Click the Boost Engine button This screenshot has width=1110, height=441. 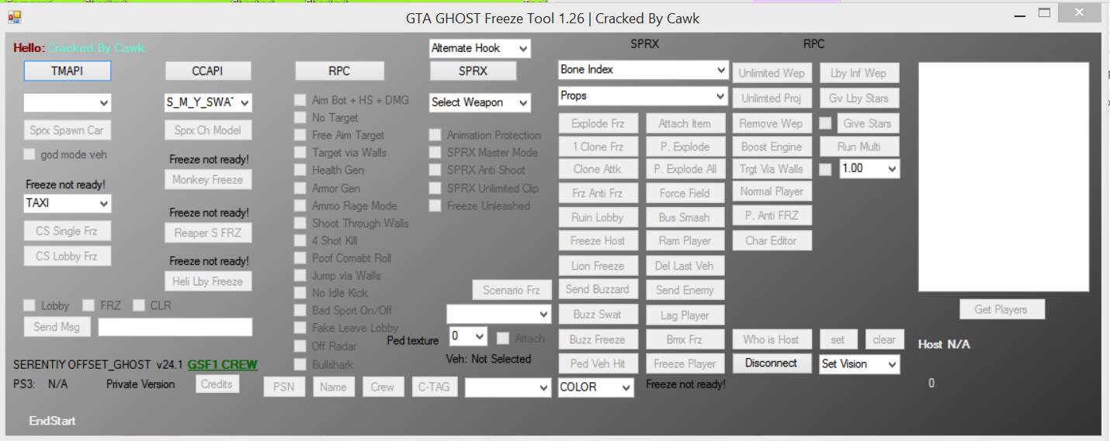click(772, 146)
